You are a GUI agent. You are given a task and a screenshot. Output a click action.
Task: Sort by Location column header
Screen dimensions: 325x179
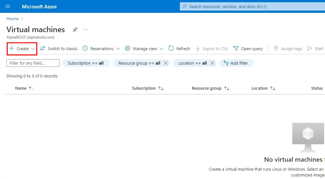coord(259,88)
